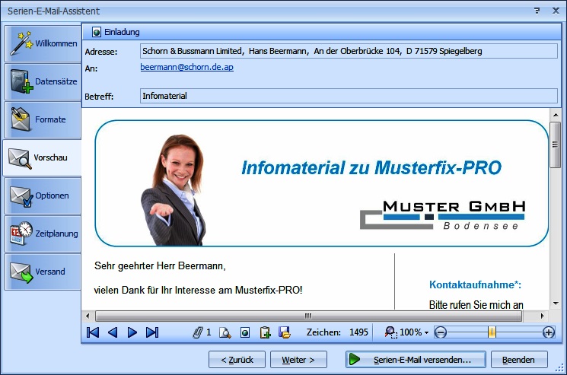Image resolution: width=567 pixels, height=375 pixels.
Task: Click the Zurück button
Action: tap(237, 360)
